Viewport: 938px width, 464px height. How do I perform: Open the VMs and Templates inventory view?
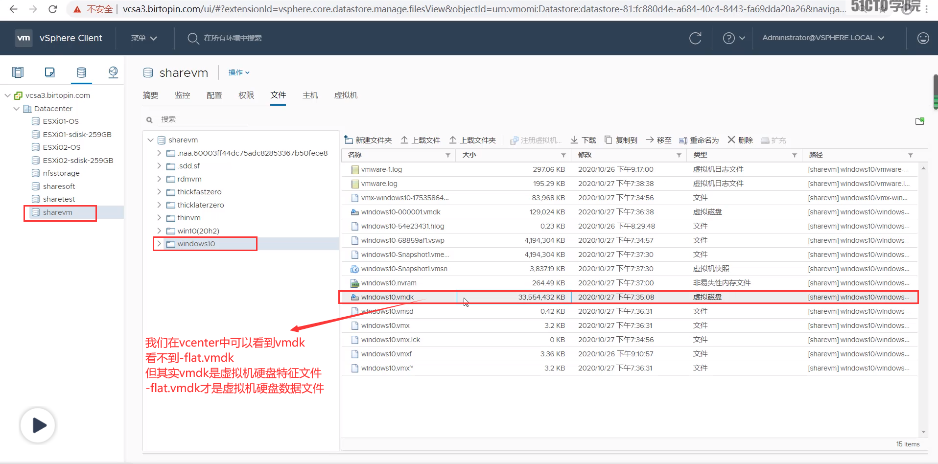click(49, 72)
